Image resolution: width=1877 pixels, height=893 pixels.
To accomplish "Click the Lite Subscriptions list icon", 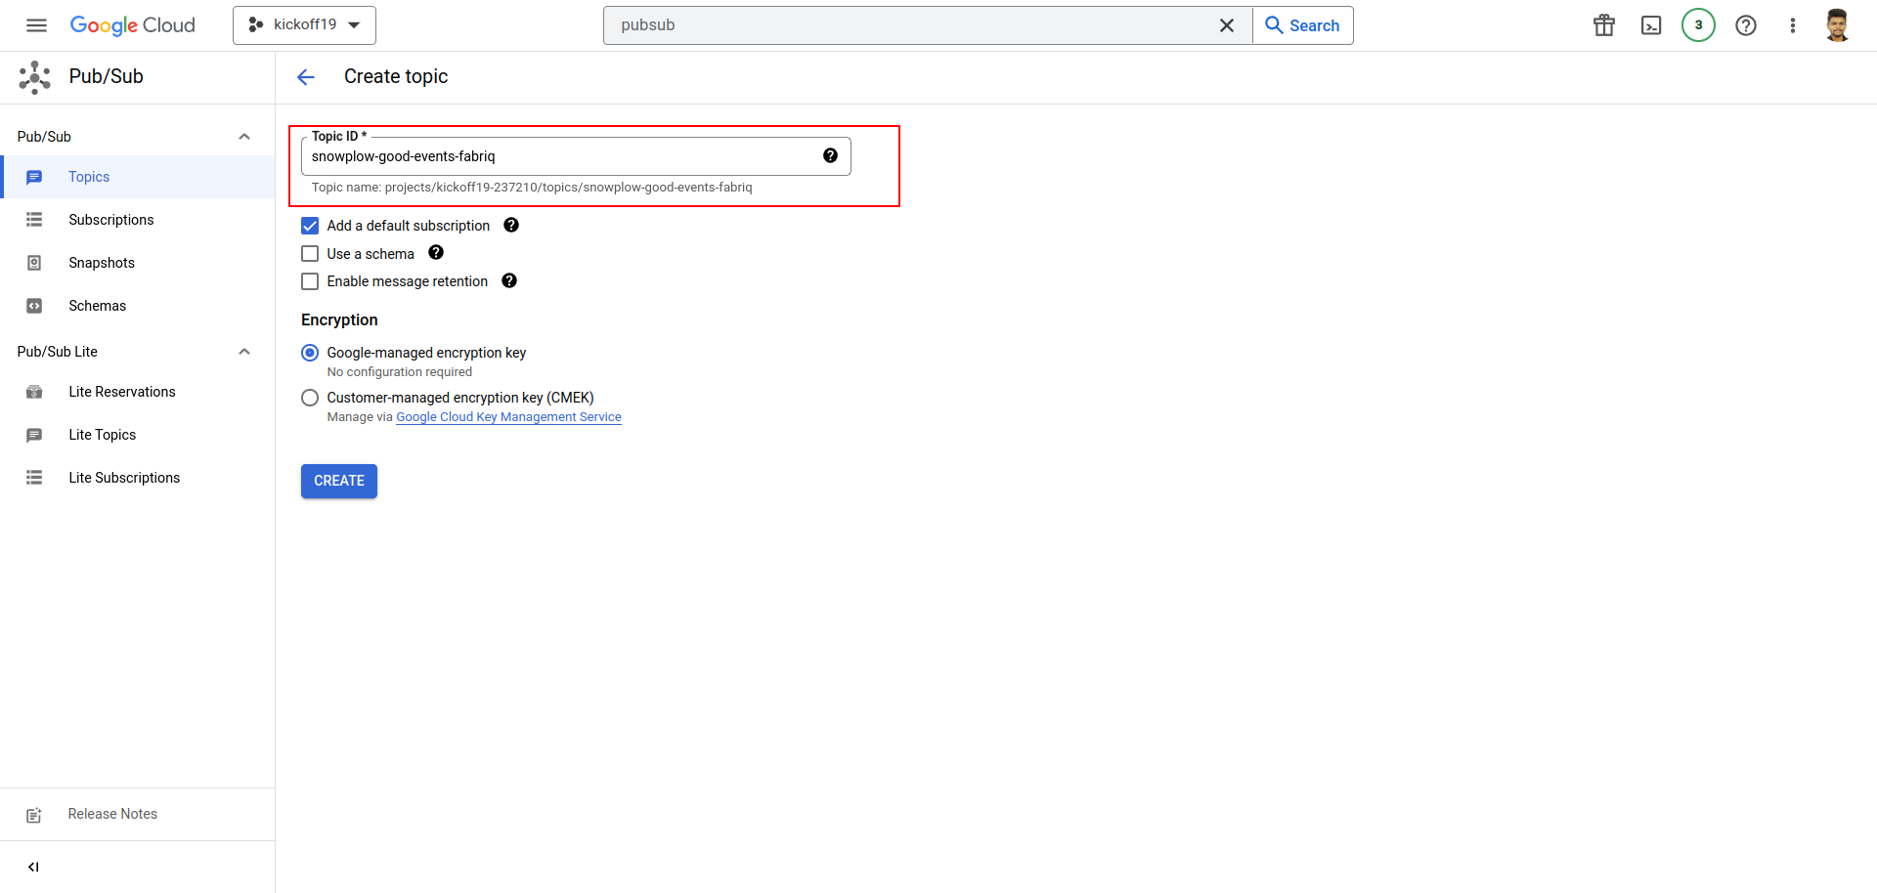I will click(34, 478).
